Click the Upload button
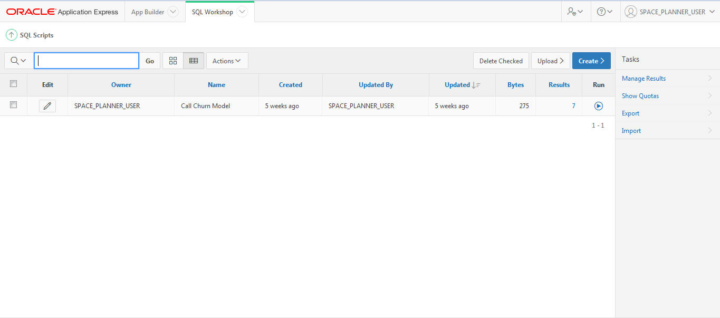This screenshot has height=318, width=720. [x=551, y=61]
